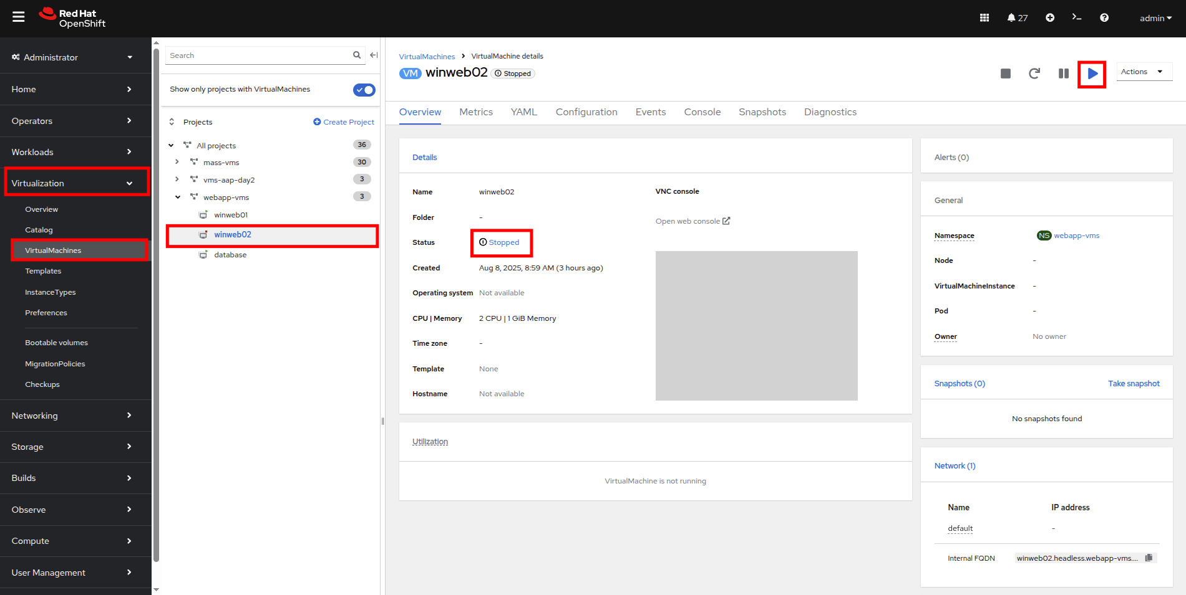The height and width of the screenshot is (595, 1186).
Task: Click the VM badge beside winweb02 title
Action: tap(411, 74)
